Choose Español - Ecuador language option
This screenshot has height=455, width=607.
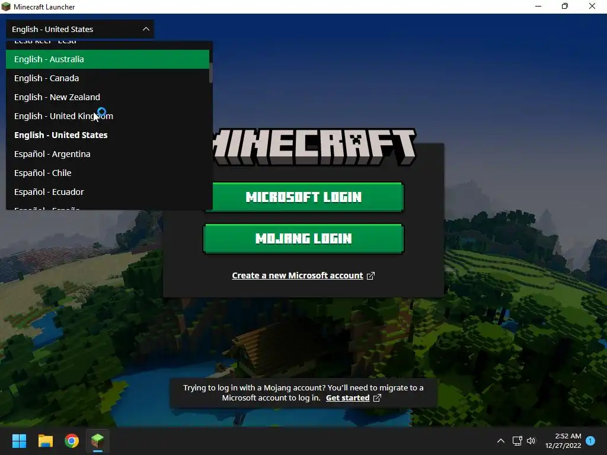click(x=108, y=192)
